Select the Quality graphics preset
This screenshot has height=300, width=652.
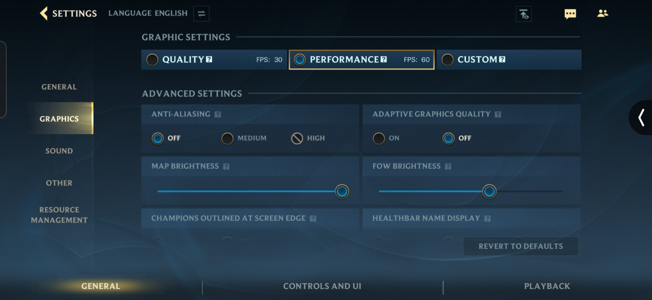coord(214,59)
